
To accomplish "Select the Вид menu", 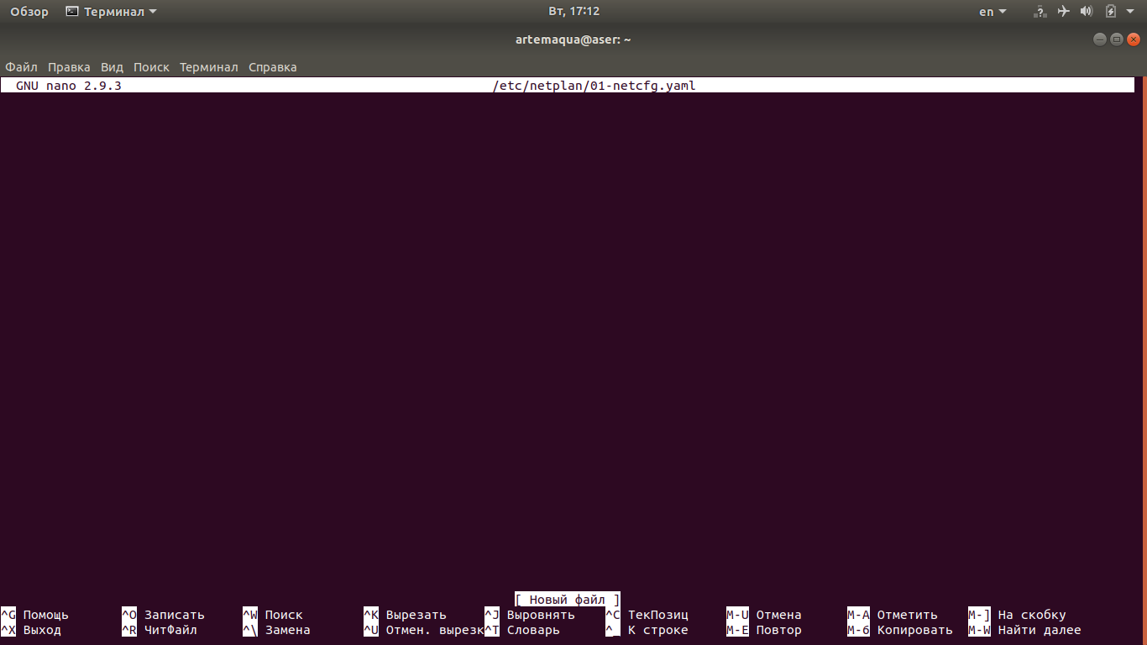I will (112, 67).
